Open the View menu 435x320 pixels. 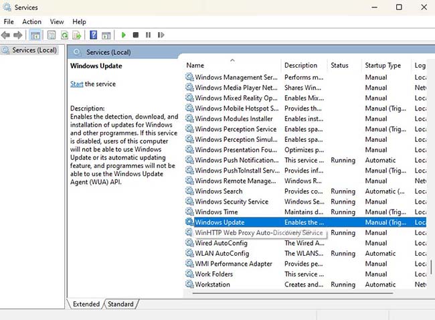(x=57, y=21)
